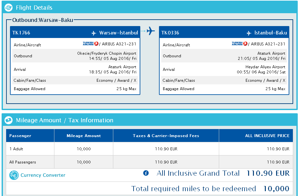Click the Outbound:Warsaw-Baku heading
Viewport: 298px width, 196px height.
coord(43,20)
